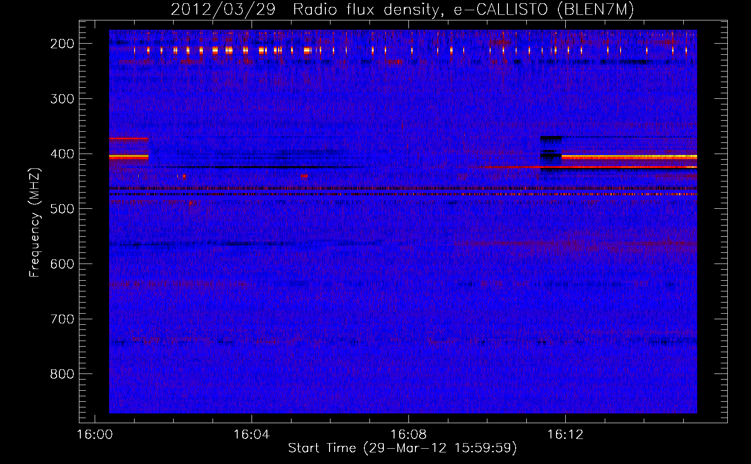Viewport: 751px width, 464px height.
Task: Click the 16:00 time tick label
Action: pyautogui.click(x=95, y=435)
